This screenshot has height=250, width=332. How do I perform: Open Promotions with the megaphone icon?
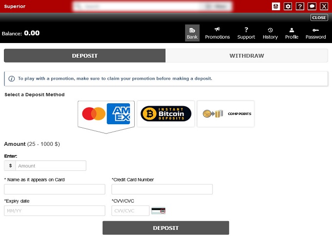click(217, 33)
